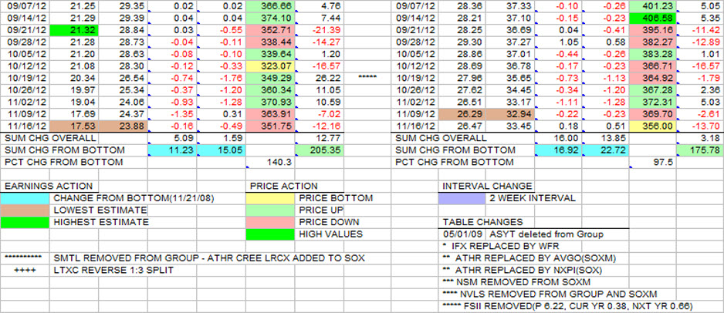Select the purple 2 Week Interval swatch

(x=462, y=198)
